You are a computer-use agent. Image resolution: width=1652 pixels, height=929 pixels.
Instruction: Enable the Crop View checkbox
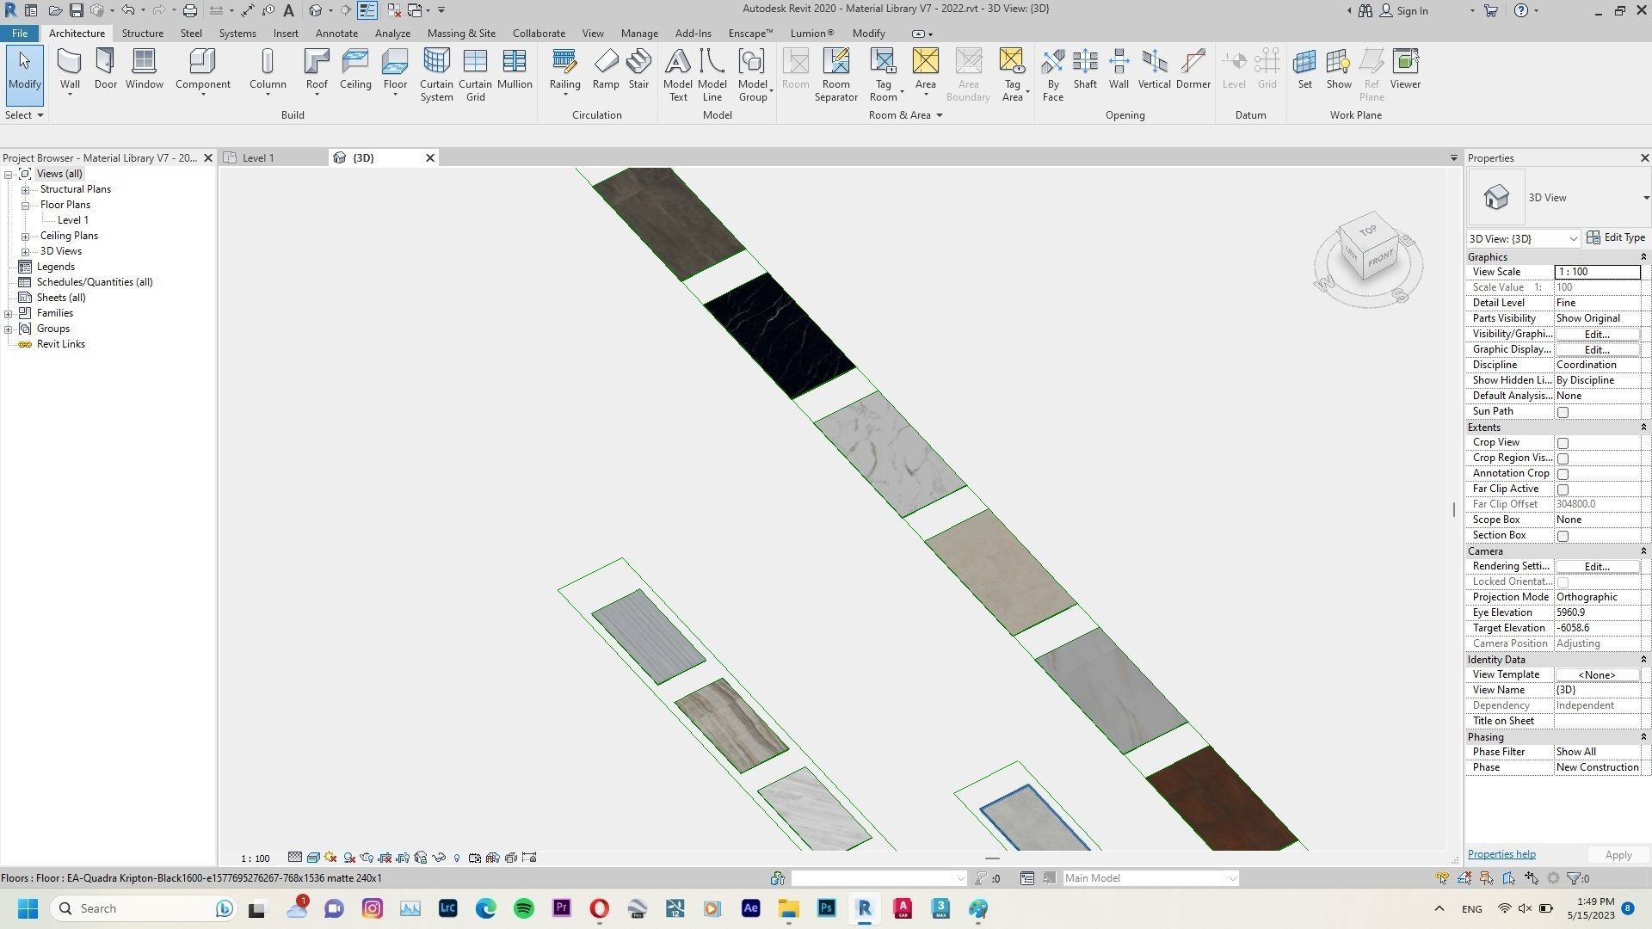(1563, 442)
